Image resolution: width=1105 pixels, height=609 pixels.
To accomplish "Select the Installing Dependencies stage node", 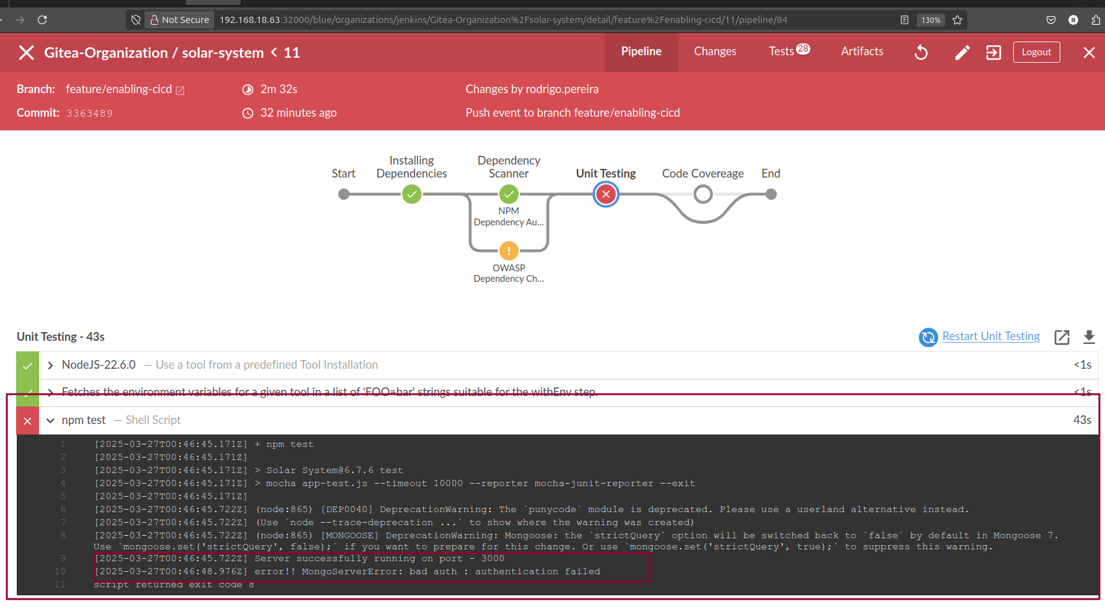I will tap(412, 194).
